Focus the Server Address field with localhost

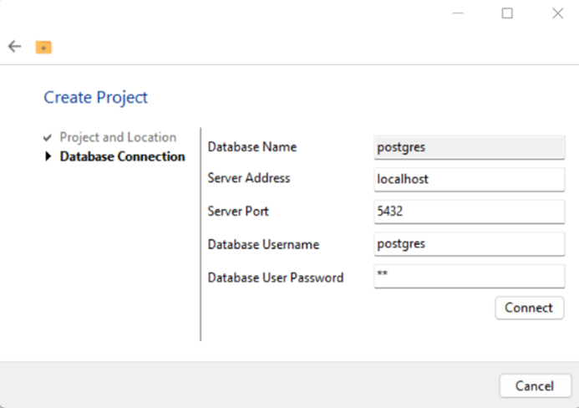pyautogui.click(x=470, y=180)
